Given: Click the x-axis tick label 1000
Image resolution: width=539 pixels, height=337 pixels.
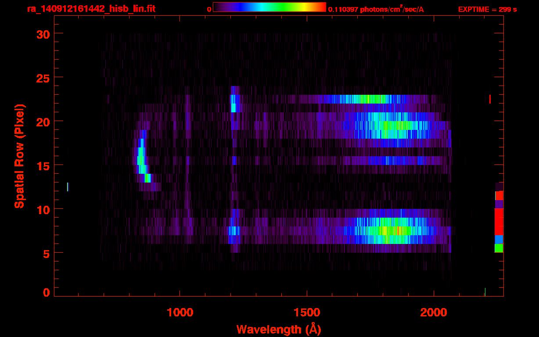Looking at the screenshot, I should (x=180, y=312).
